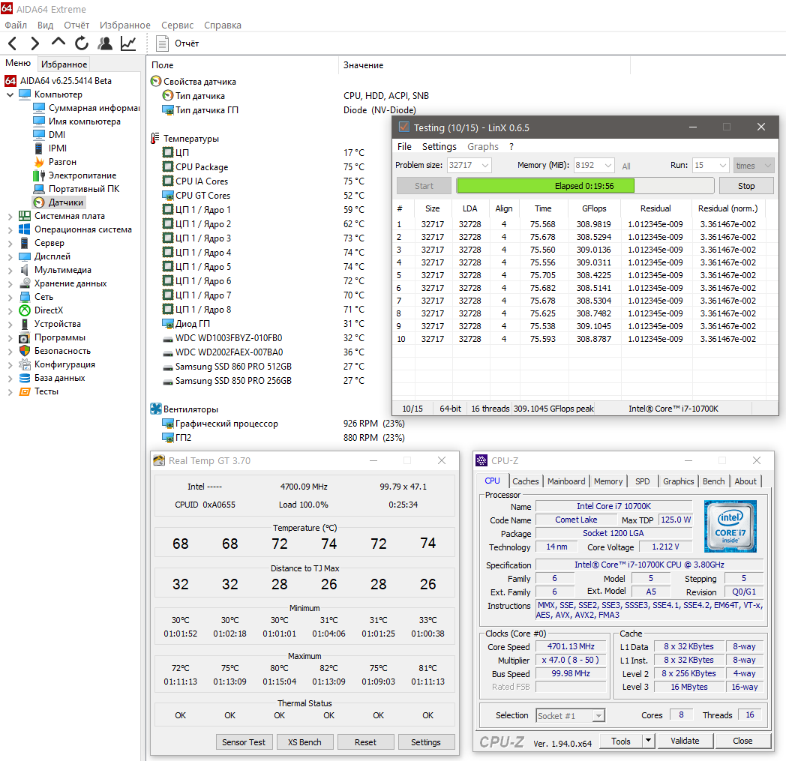Open the Problem size dropdown in LinX
The width and height of the screenshot is (786, 761).
[484, 166]
